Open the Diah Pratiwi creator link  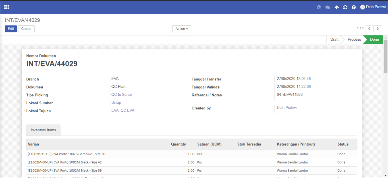point(287,107)
